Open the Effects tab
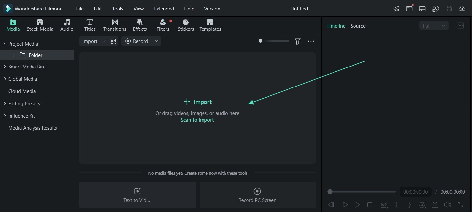Viewport: 472px width, 212px height. tap(140, 25)
